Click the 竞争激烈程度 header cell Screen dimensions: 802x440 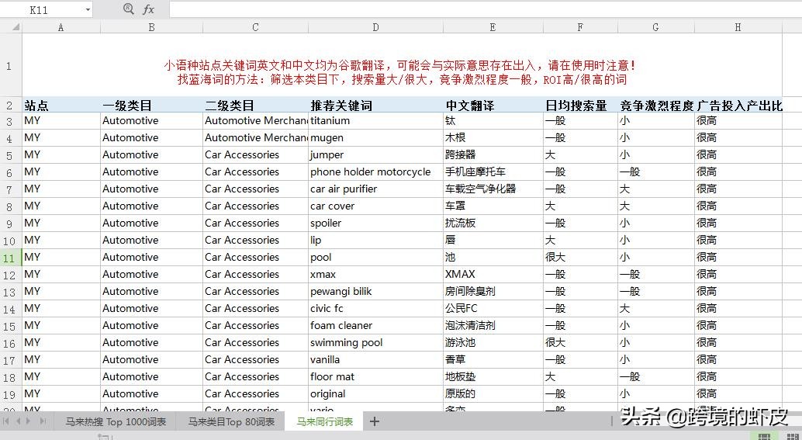coord(655,106)
